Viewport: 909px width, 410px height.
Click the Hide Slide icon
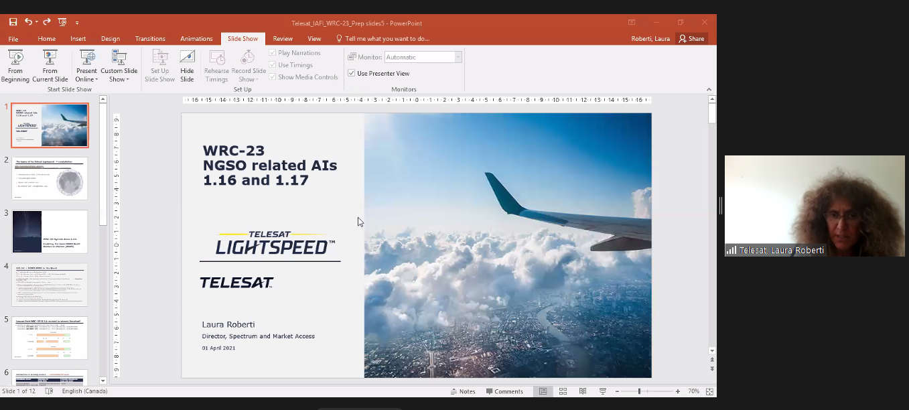187,66
